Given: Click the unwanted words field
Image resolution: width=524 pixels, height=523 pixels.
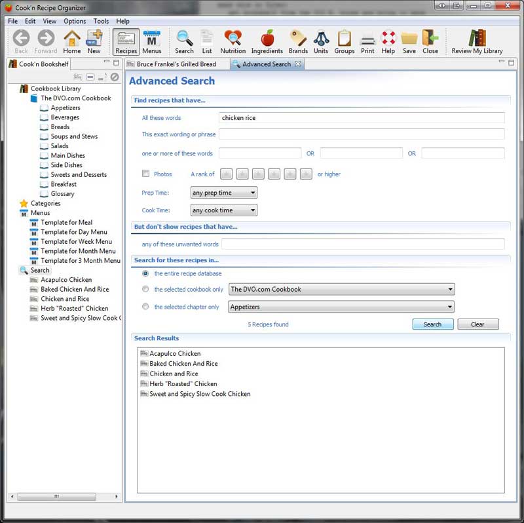Looking at the screenshot, I should pos(363,244).
